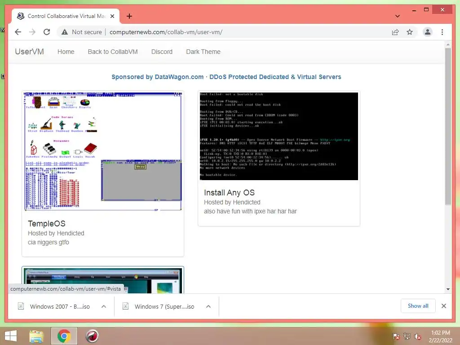Click the scrollbar up arrow
The height and width of the screenshot is (345, 460).
[x=448, y=45]
